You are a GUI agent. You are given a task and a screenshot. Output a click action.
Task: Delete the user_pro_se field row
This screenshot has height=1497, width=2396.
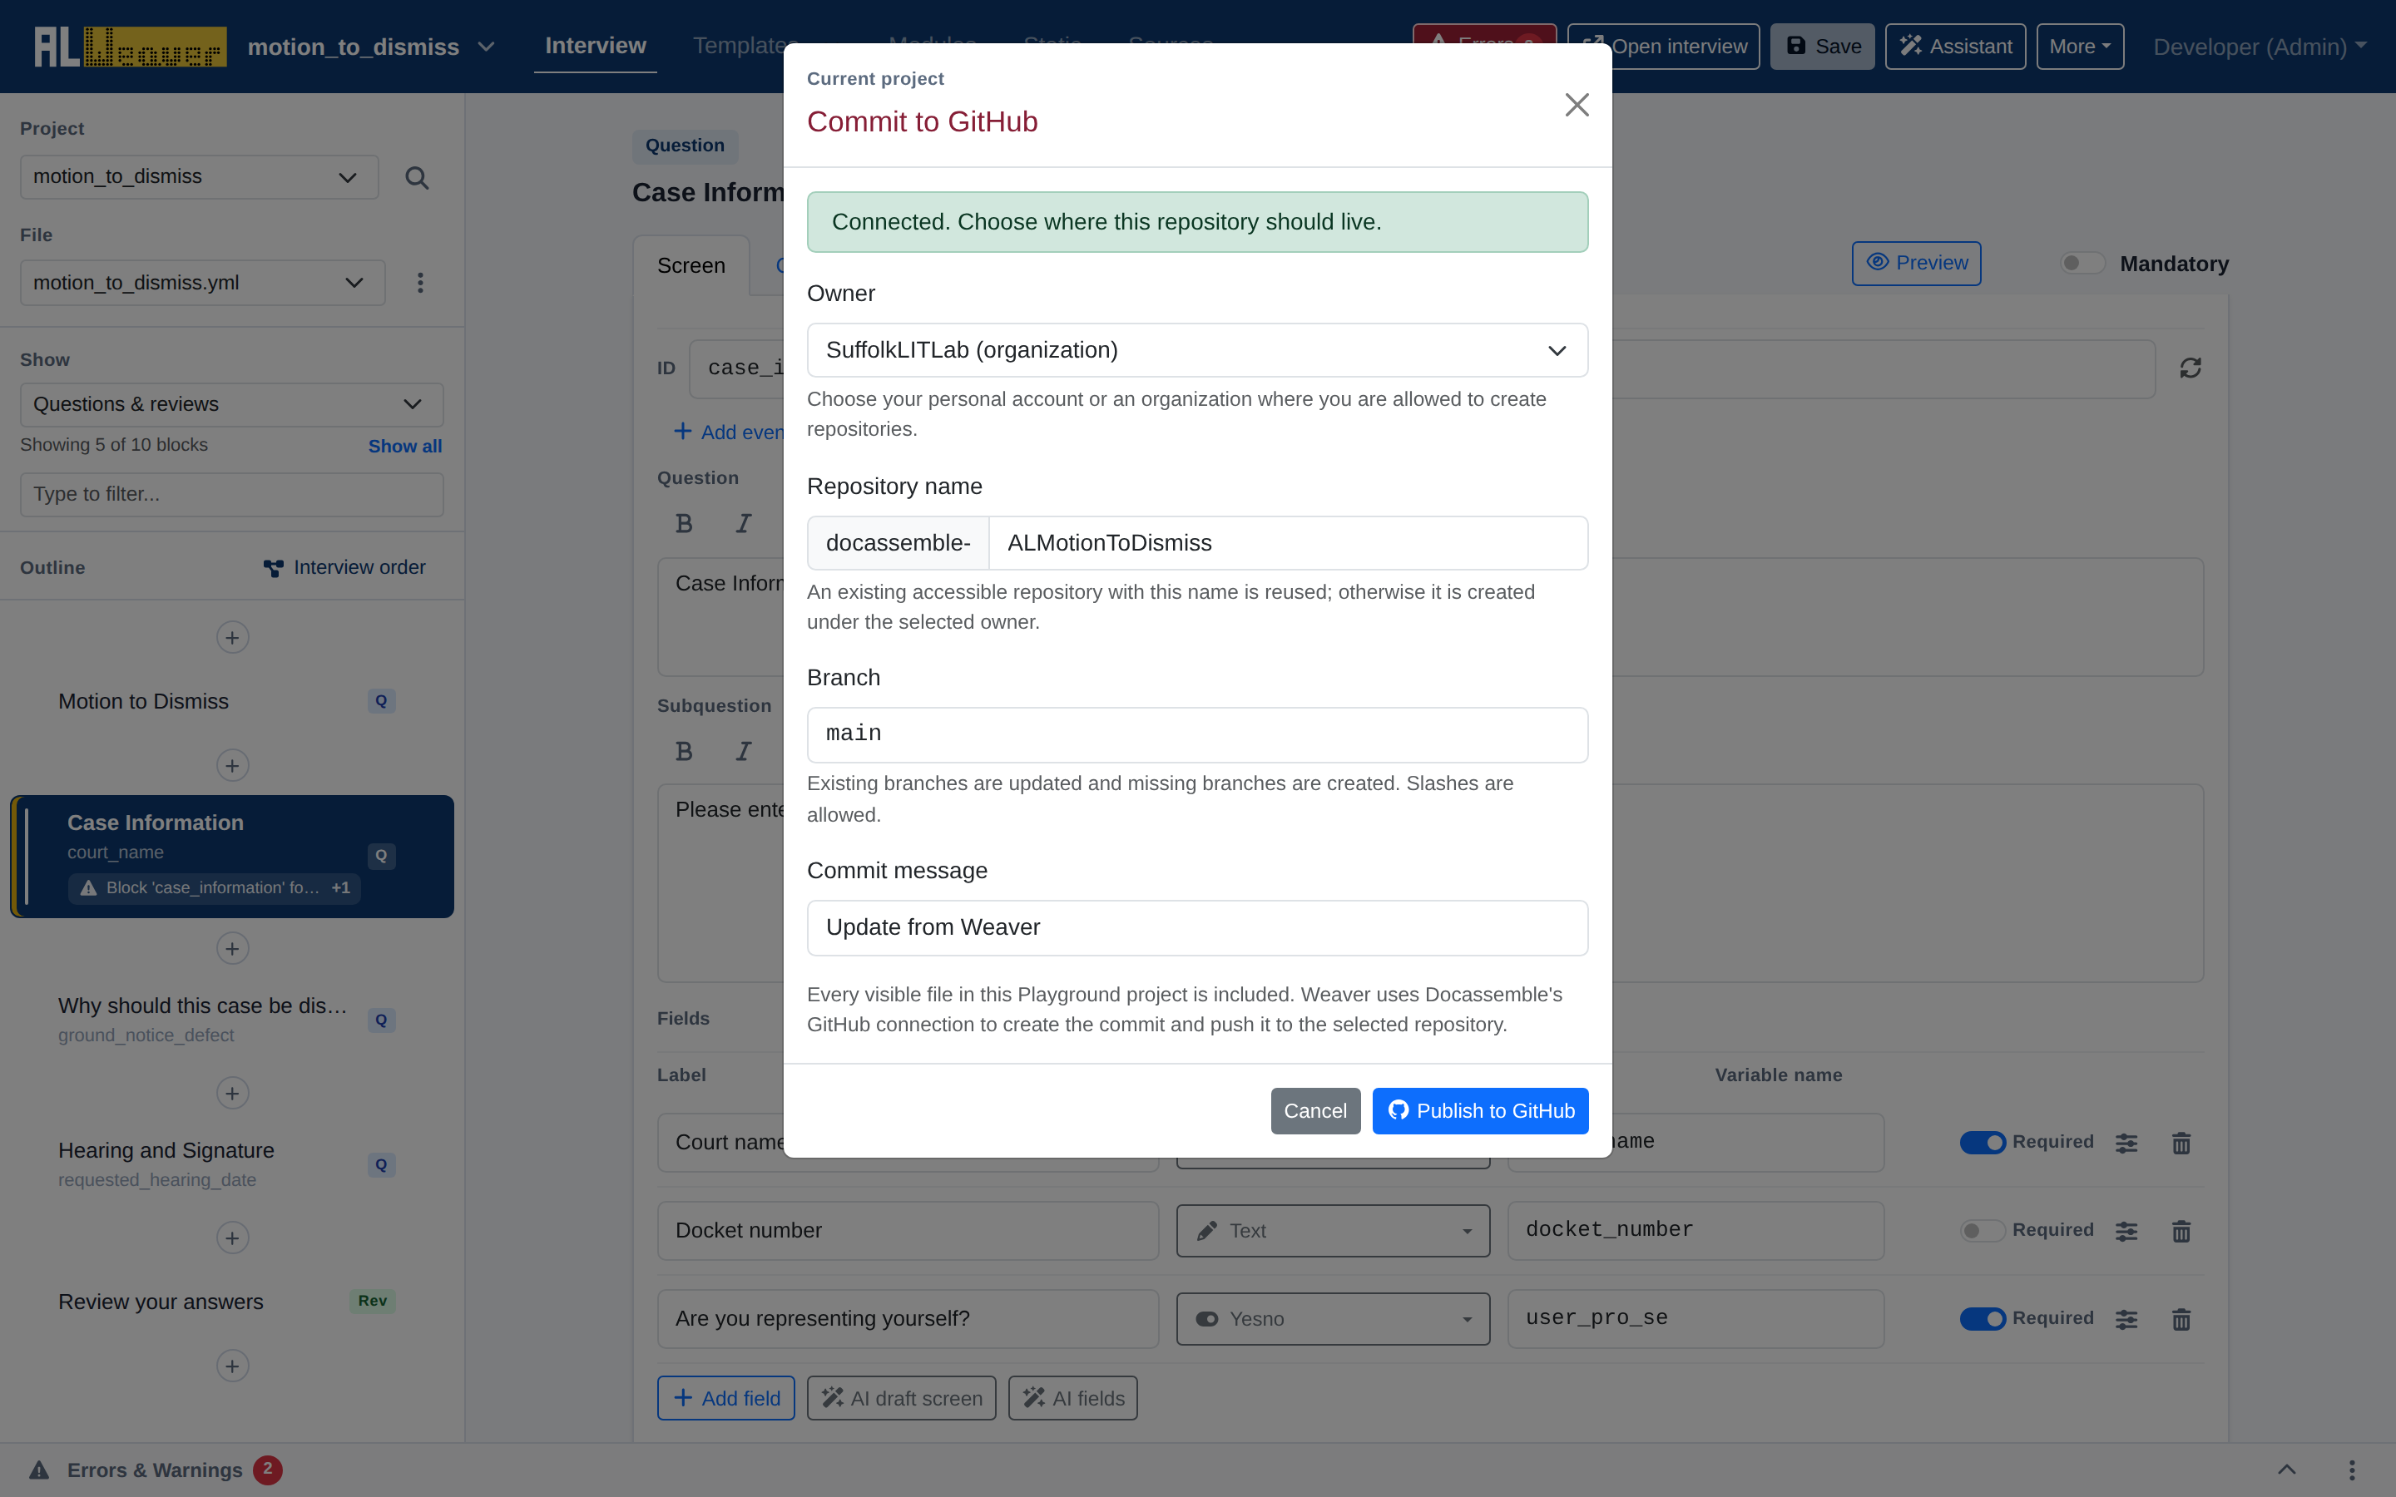[2181, 1319]
